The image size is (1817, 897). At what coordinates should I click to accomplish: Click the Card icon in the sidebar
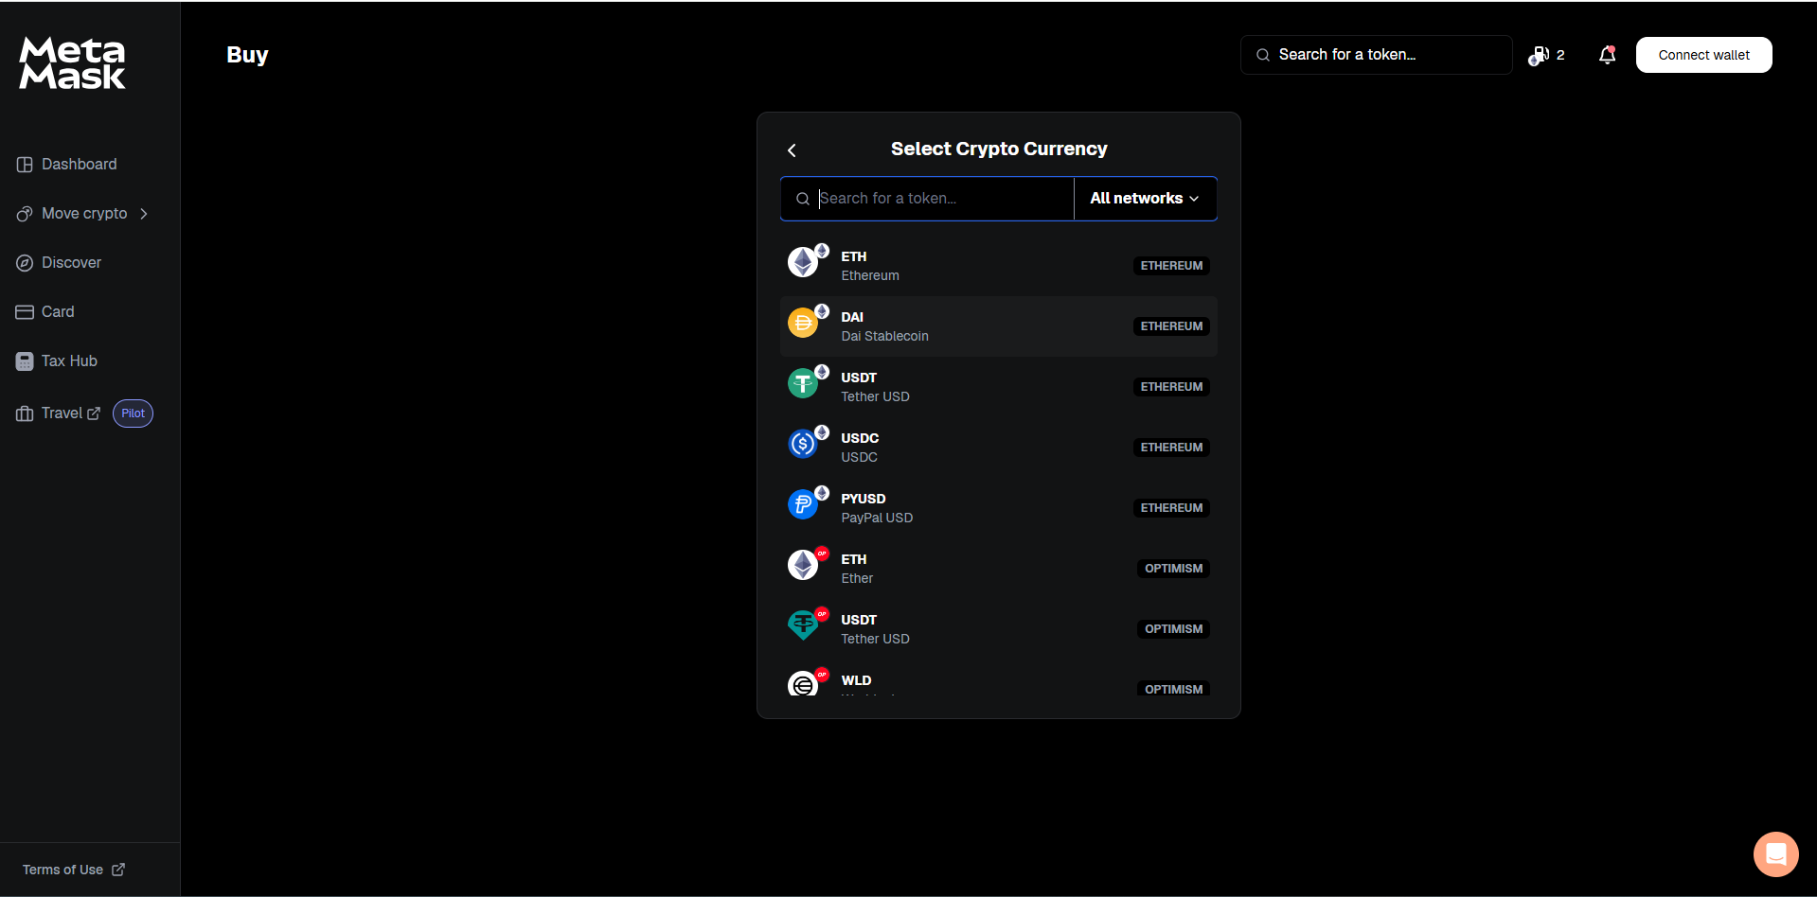coord(24,311)
